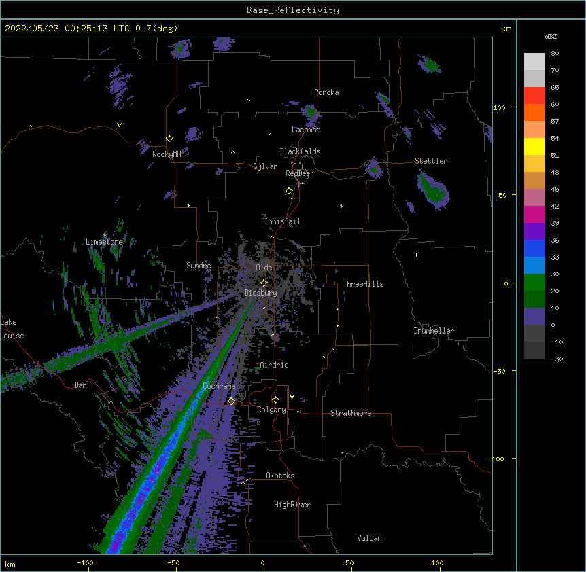586x572 pixels.
Task: Click the -50 tick on the horizontal axis
Action: coord(173,562)
